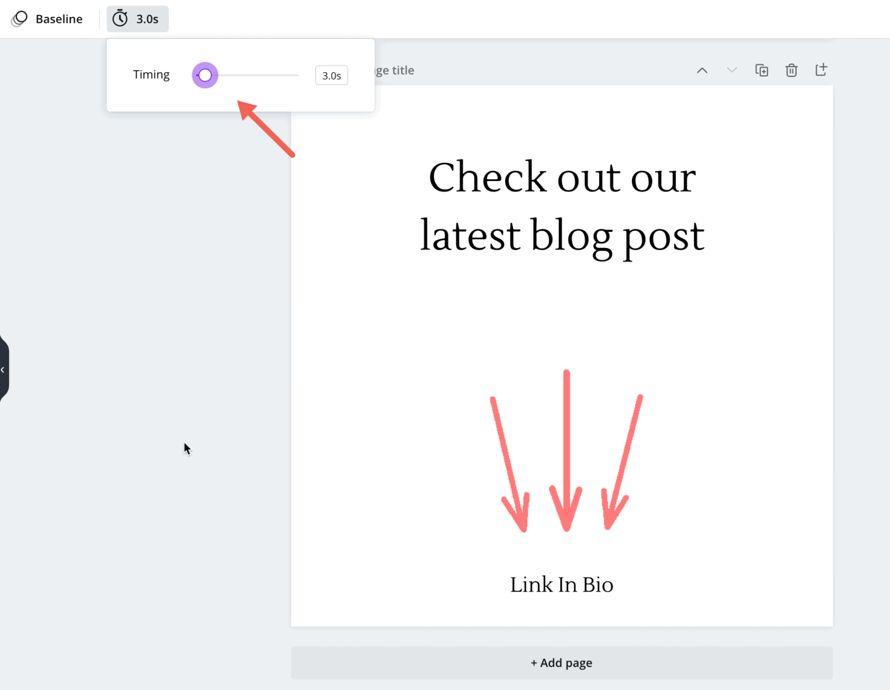Click the Baseline animation circle icon

[19, 19]
